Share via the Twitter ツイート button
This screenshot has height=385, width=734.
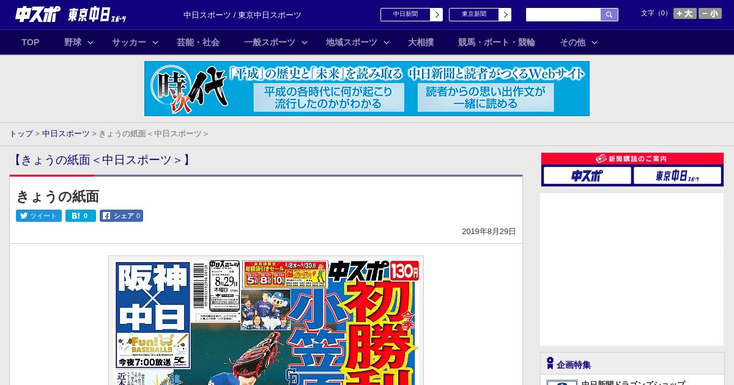tap(39, 216)
